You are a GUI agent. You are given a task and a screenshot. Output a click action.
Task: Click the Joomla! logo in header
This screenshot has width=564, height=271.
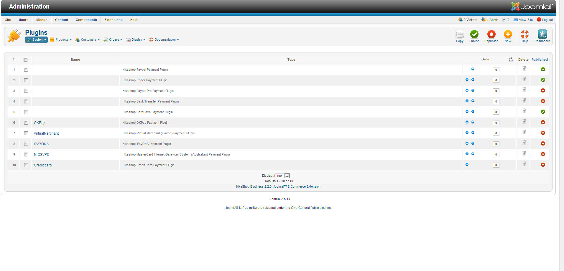[532, 6]
